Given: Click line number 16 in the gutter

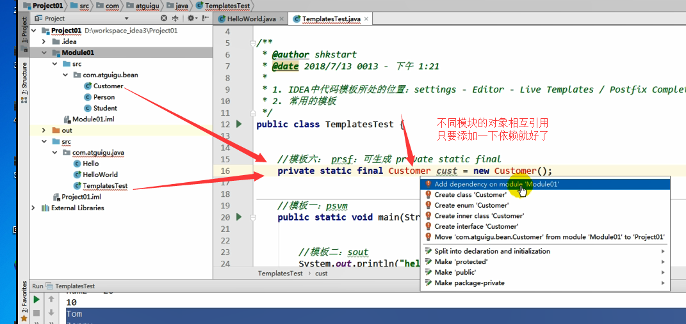Looking at the screenshot, I should (225, 171).
